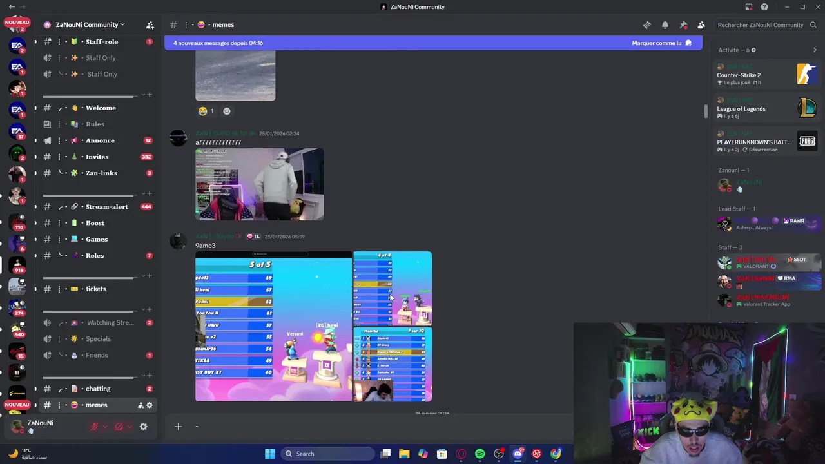
Task: Open Counter-Strike 2 activity card
Action: tap(766, 74)
